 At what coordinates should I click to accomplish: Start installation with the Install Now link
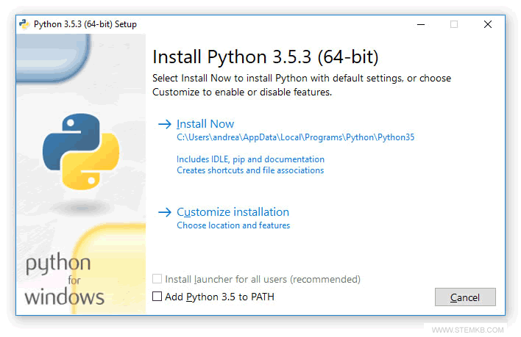click(x=205, y=124)
